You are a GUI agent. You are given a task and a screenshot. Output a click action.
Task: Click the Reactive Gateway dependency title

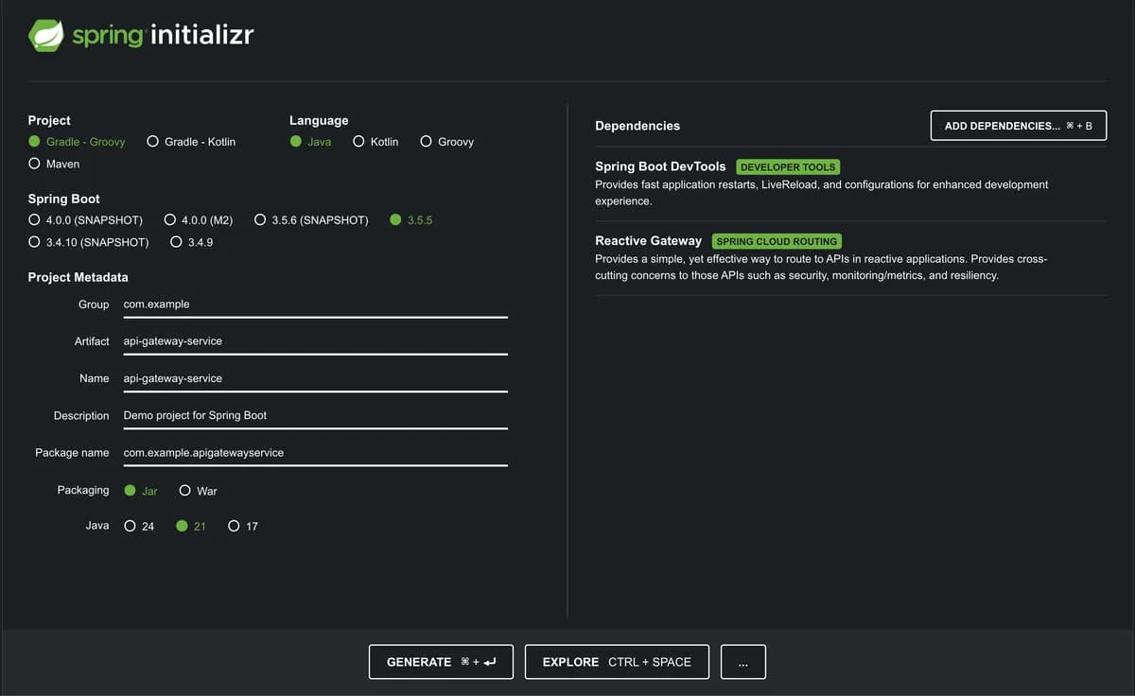pyautogui.click(x=648, y=241)
